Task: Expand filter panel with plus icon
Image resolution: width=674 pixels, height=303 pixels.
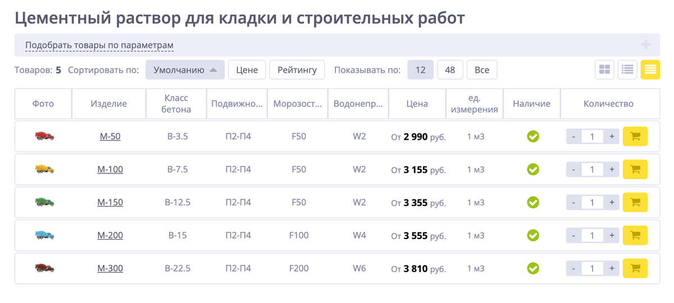Action: coord(645,45)
